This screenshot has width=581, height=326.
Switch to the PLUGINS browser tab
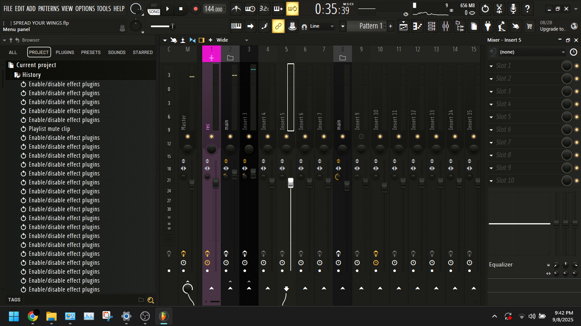point(65,52)
